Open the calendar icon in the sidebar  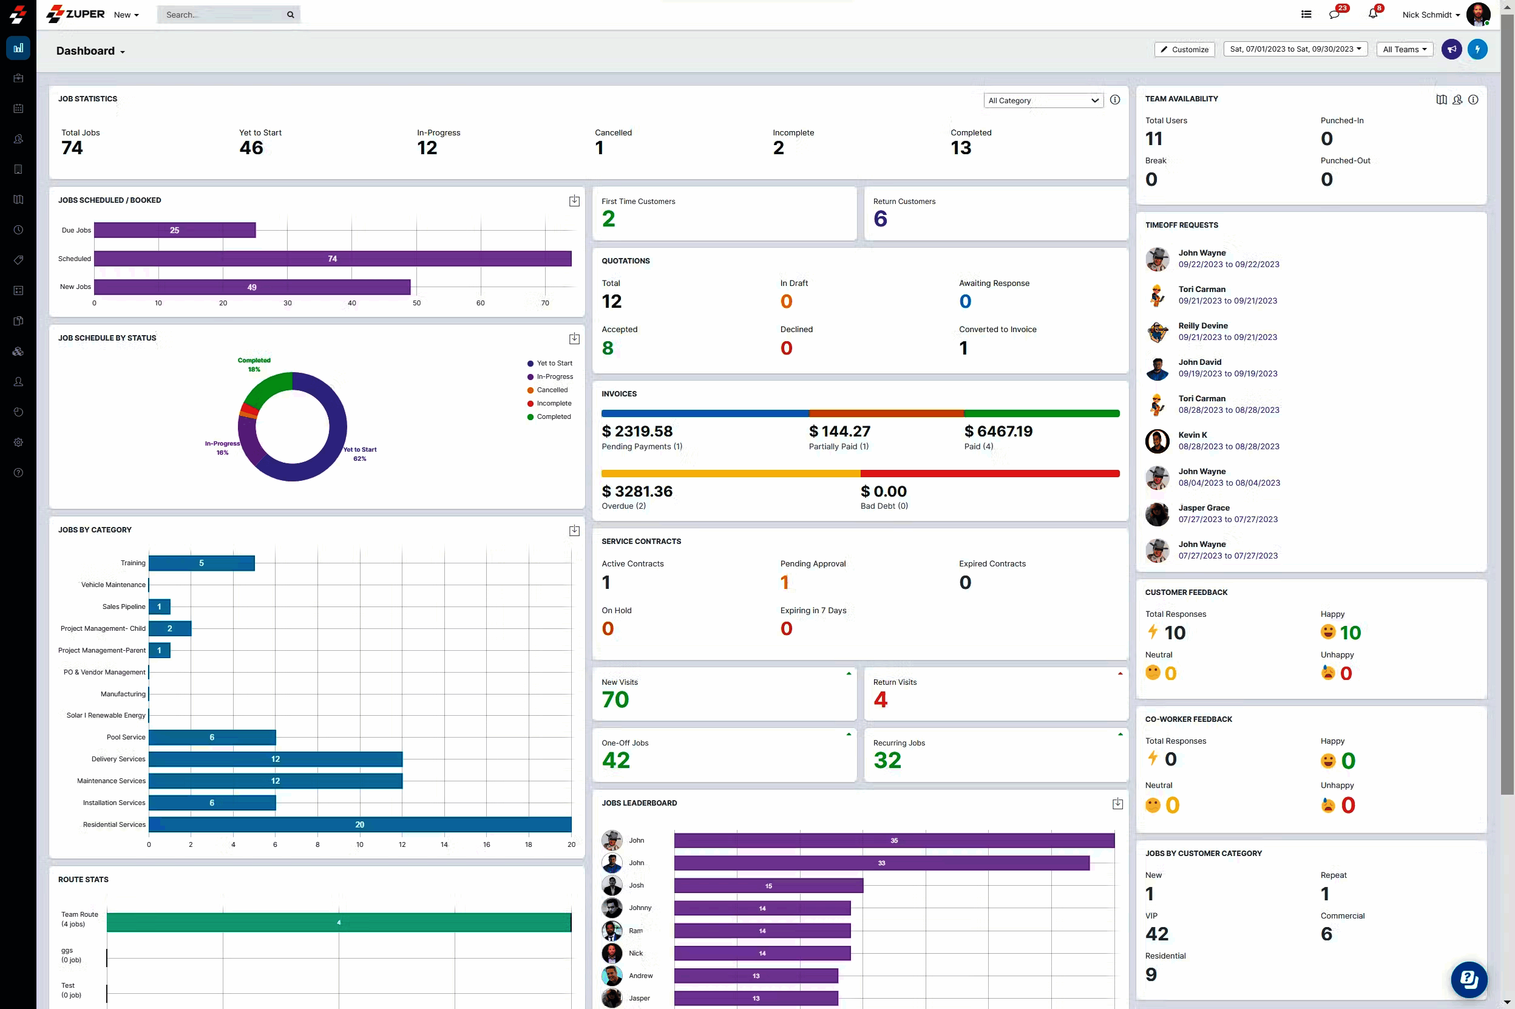click(x=18, y=108)
